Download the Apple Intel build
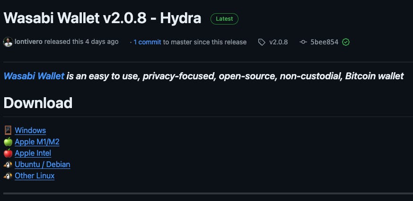This screenshot has width=413, height=201. coord(33,153)
